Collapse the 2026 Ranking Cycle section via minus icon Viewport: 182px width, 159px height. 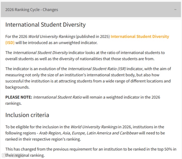tap(175, 10)
